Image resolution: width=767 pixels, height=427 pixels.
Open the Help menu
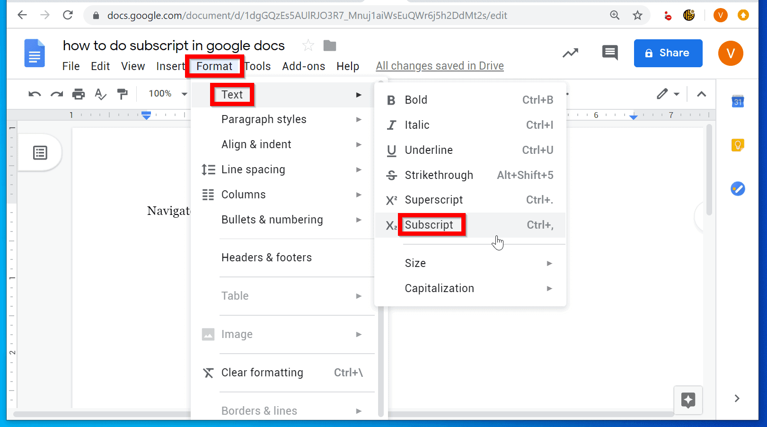pyautogui.click(x=348, y=66)
